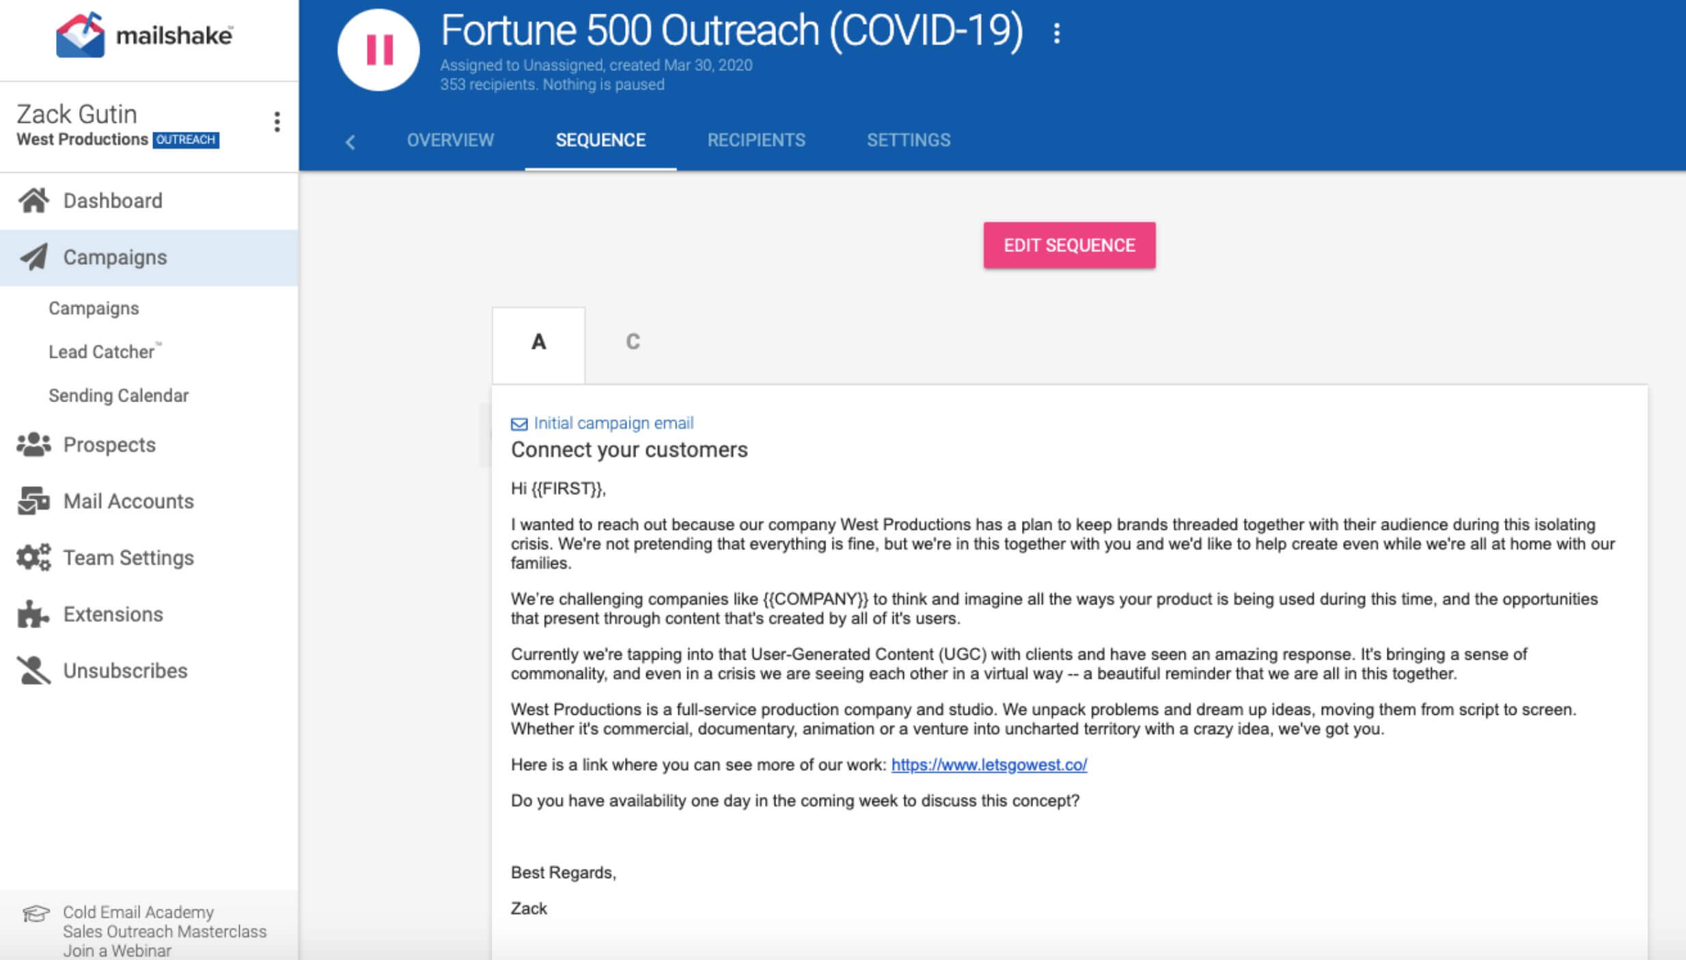Click the Extensions puzzle icon
Viewport: 1686px width, 960px height.
coord(33,615)
